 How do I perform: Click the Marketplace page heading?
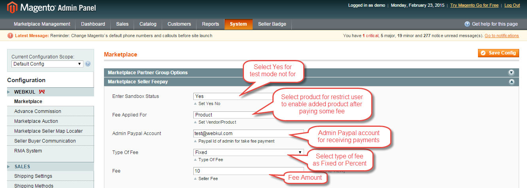pos(121,55)
